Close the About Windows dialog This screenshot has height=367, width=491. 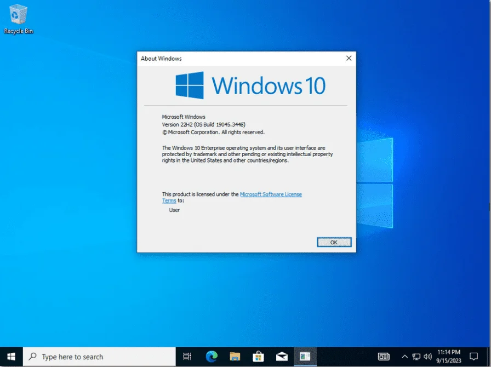(x=349, y=58)
